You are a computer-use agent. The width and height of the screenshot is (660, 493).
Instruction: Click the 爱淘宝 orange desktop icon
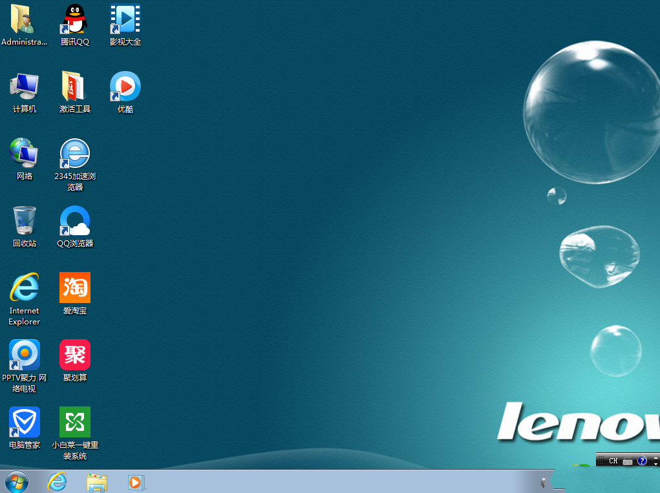coord(75,288)
